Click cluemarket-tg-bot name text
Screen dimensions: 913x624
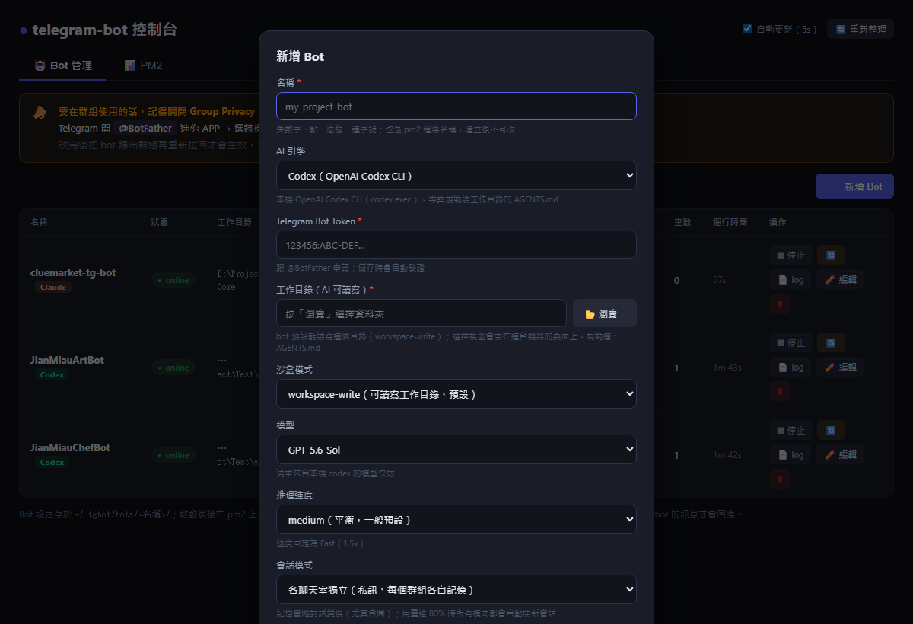[73, 272]
